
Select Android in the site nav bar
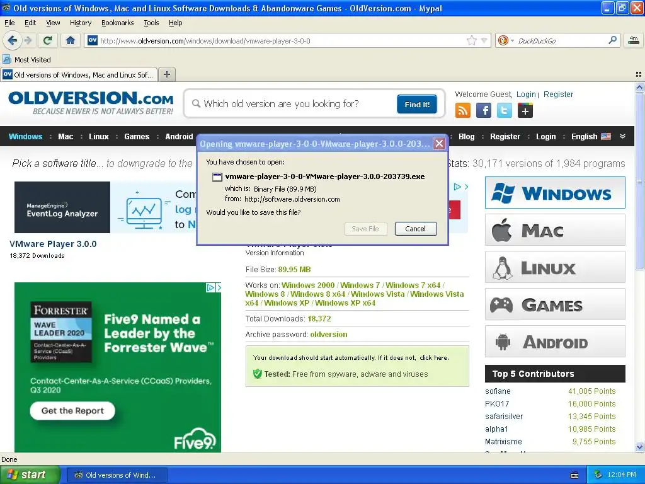point(179,136)
